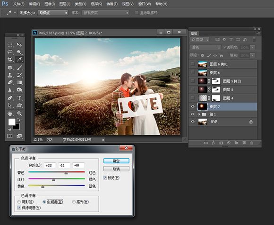Uncheck the 保持明度(V) checkbox
Image resolution: width=274 pixels, height=225 pixels.
pyautogui.click(x=19, y=208)
